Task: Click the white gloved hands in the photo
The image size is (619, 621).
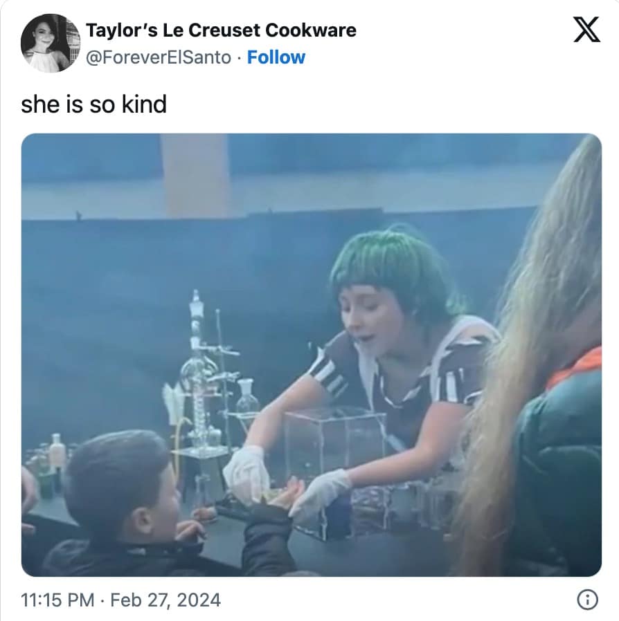Action: (285, 483)
